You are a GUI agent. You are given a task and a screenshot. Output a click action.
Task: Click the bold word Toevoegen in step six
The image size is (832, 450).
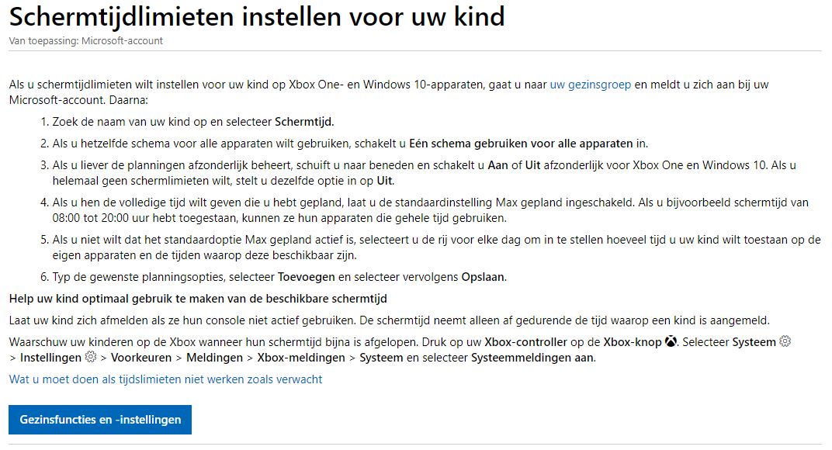pyautogui.click(x=306, y=277)
